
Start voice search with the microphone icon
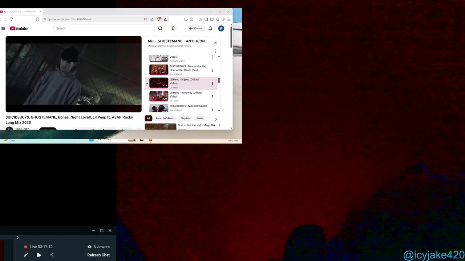coord(173,28)
